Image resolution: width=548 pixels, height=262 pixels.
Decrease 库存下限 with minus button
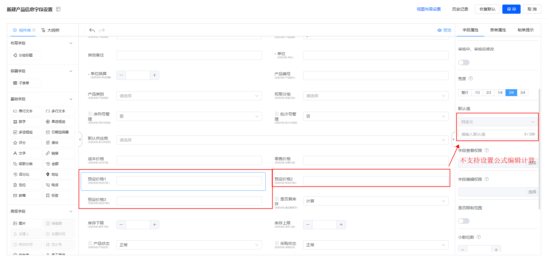point(121,225)
